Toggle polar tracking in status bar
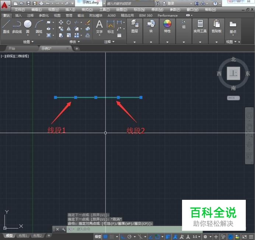Screen dimensions: 255x240 [129, 237]
